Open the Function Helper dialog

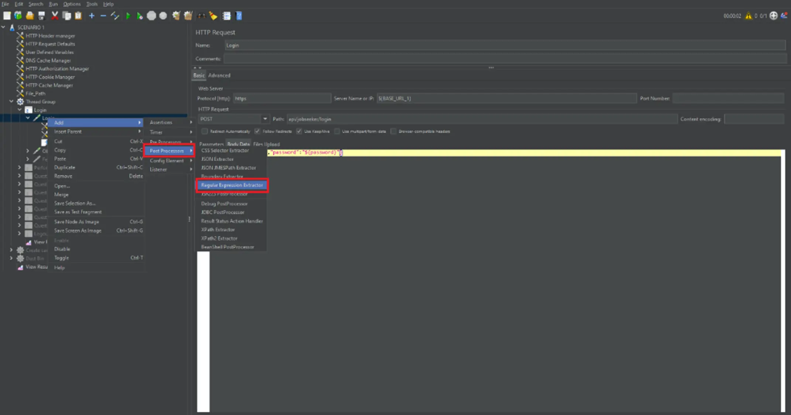[227, 15]
